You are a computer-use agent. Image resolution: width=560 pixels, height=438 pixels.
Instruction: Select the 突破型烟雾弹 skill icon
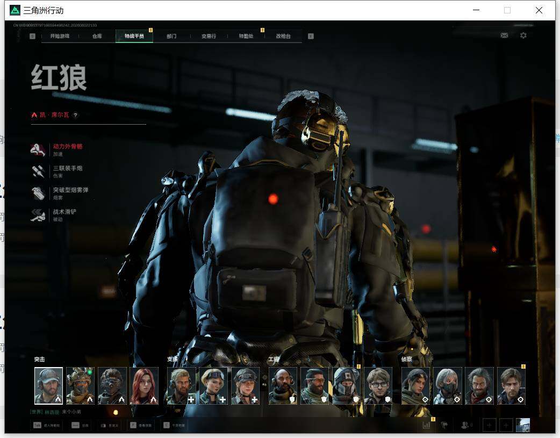38,193
